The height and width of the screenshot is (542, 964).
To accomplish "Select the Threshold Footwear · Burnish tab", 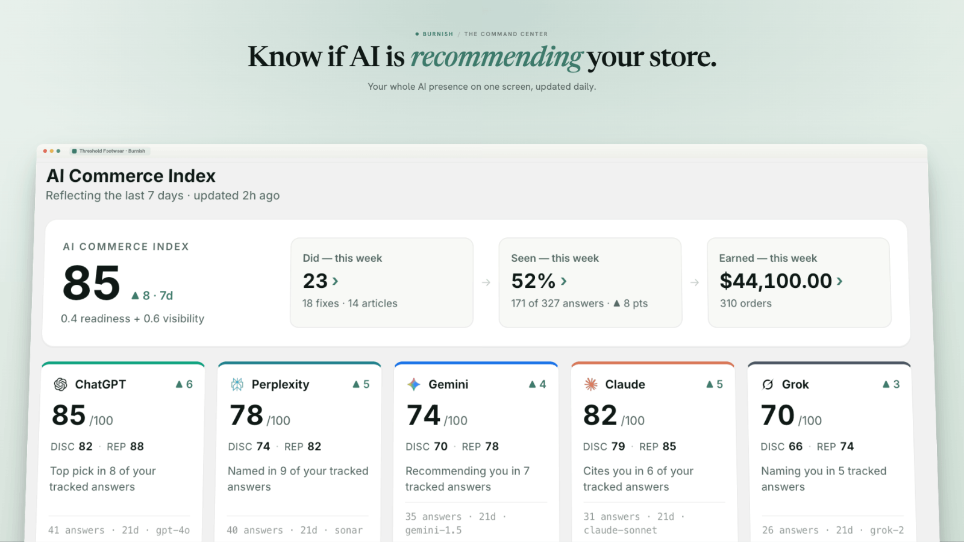I will pos(109,151).
